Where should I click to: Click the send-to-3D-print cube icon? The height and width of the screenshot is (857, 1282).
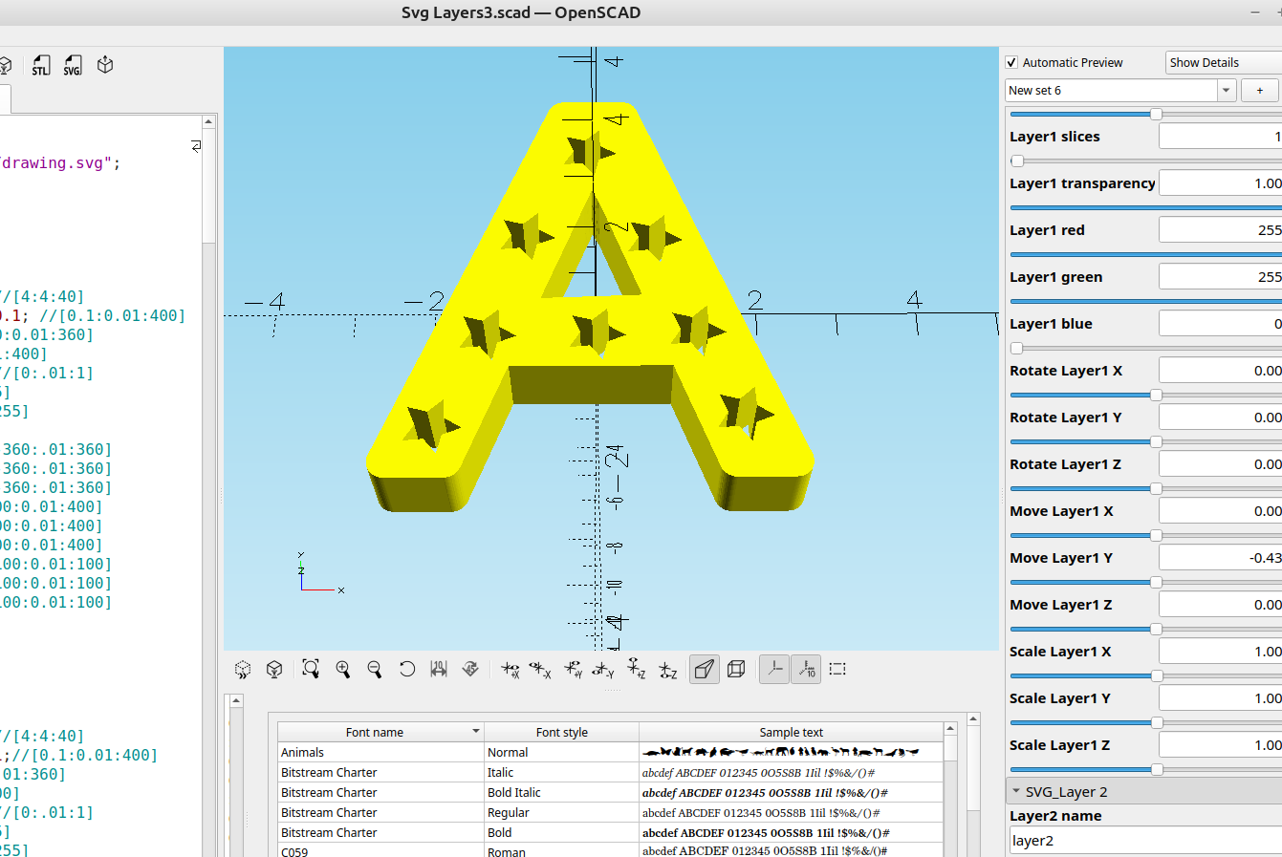(105, 65)
